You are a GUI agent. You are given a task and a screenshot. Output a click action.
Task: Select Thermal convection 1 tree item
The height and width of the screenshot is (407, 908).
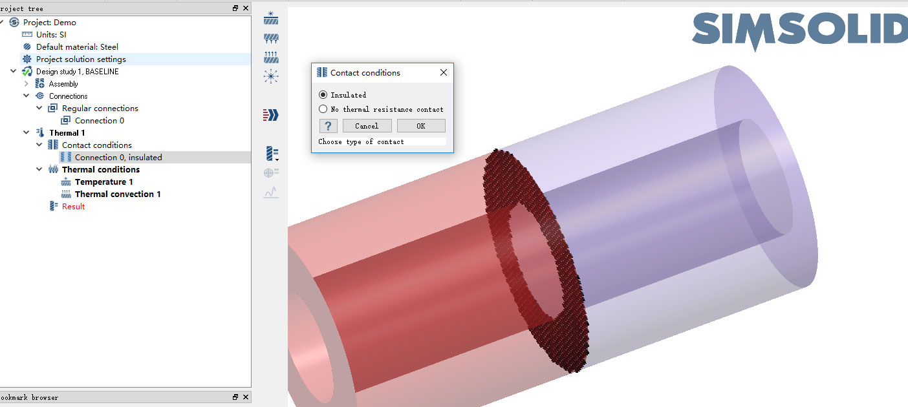point(117,194)
